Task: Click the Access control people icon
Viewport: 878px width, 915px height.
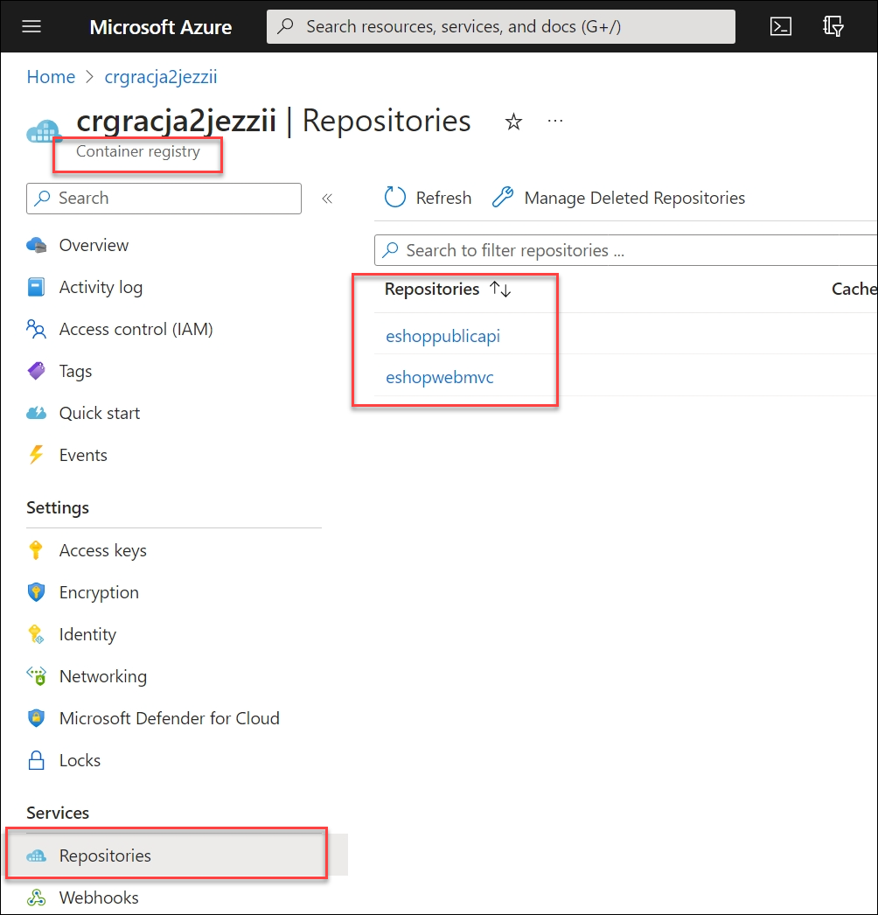Action: (x=36, y=329)
